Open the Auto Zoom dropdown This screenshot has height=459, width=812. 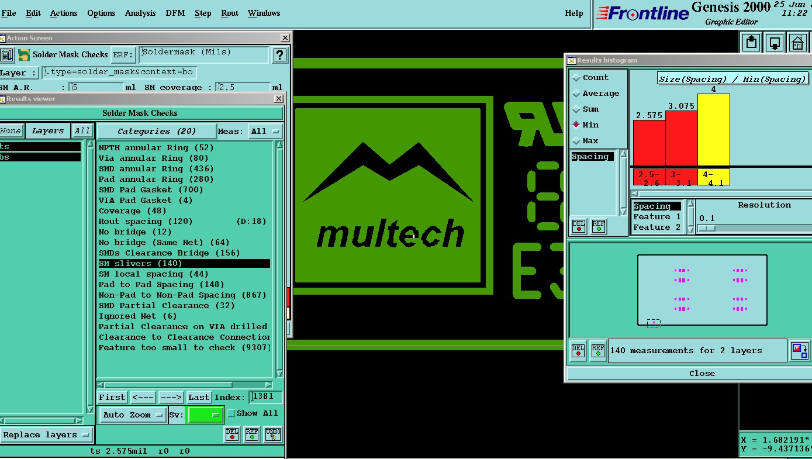[133, 415]
